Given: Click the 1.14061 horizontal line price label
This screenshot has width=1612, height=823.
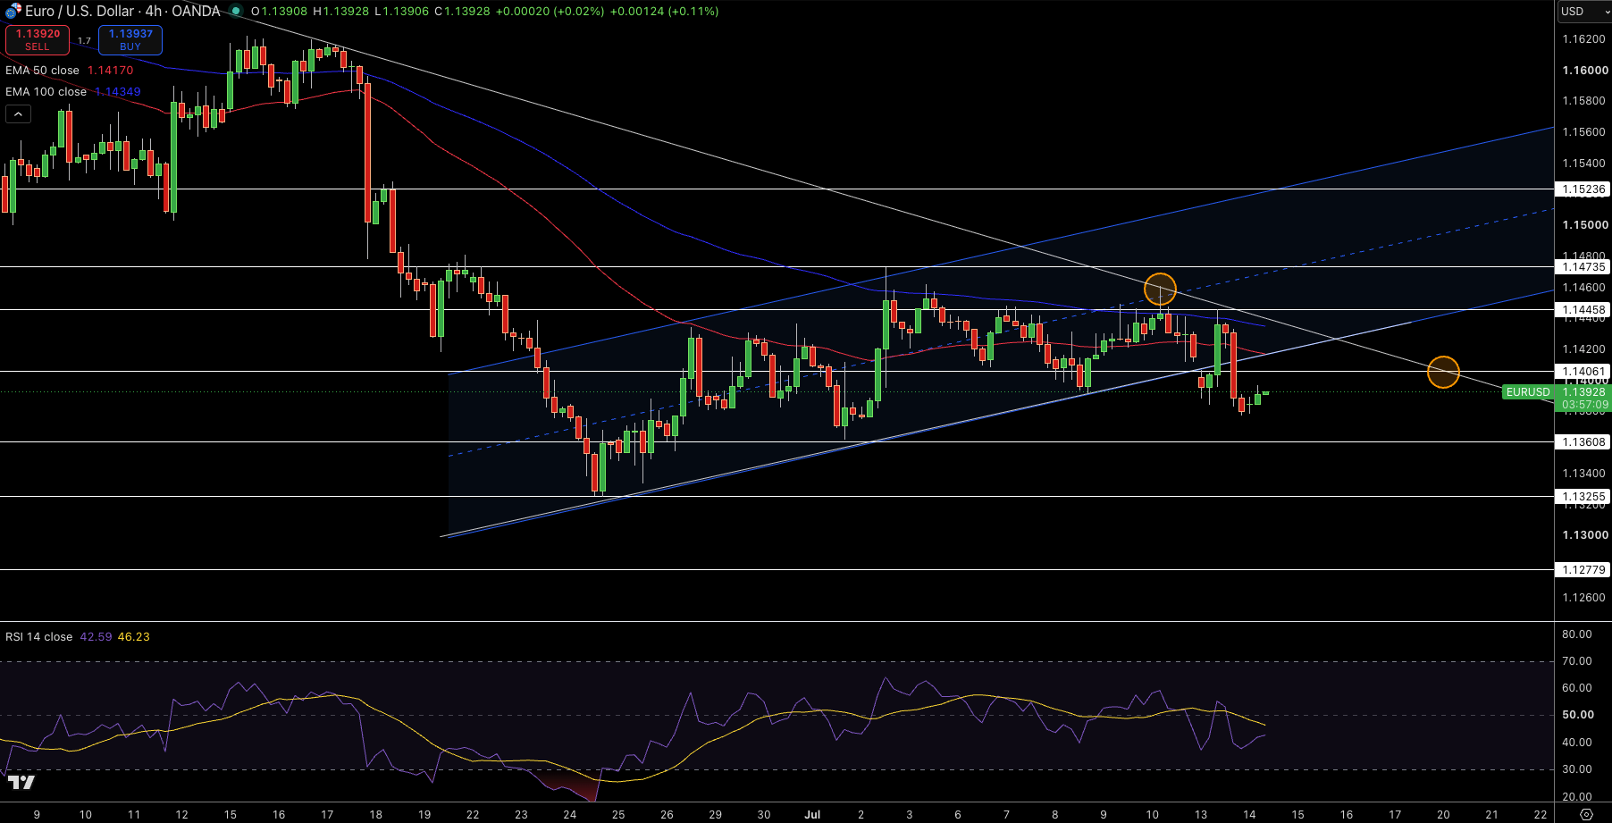Looking at the screenshot, I should (x=1583, y=372).
